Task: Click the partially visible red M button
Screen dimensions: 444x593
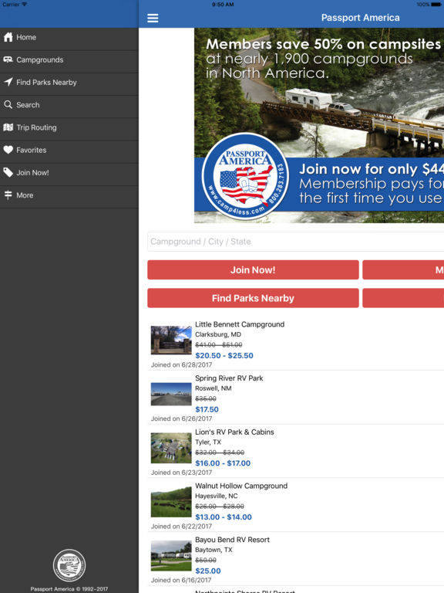Action: click(x=403, y=269)
